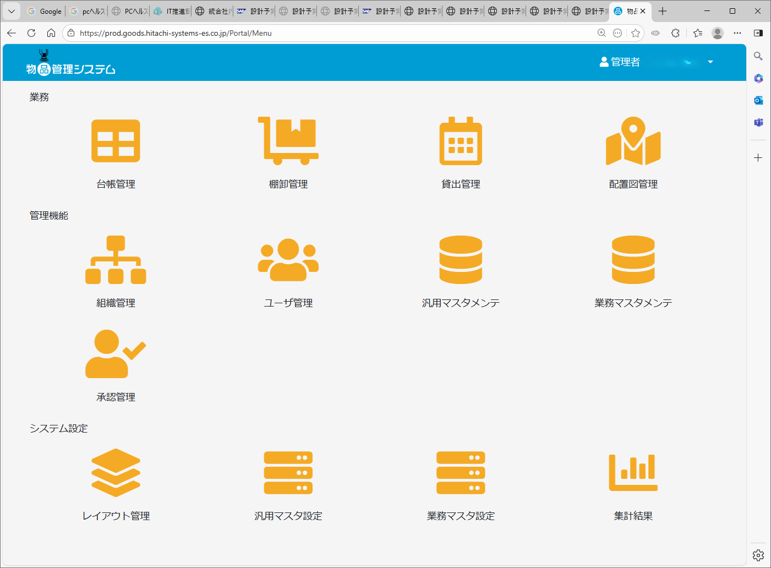Open レイアウト管理 layers icon
The height and width of the screenshot is (568, 771).
click(x=116, y=472)
